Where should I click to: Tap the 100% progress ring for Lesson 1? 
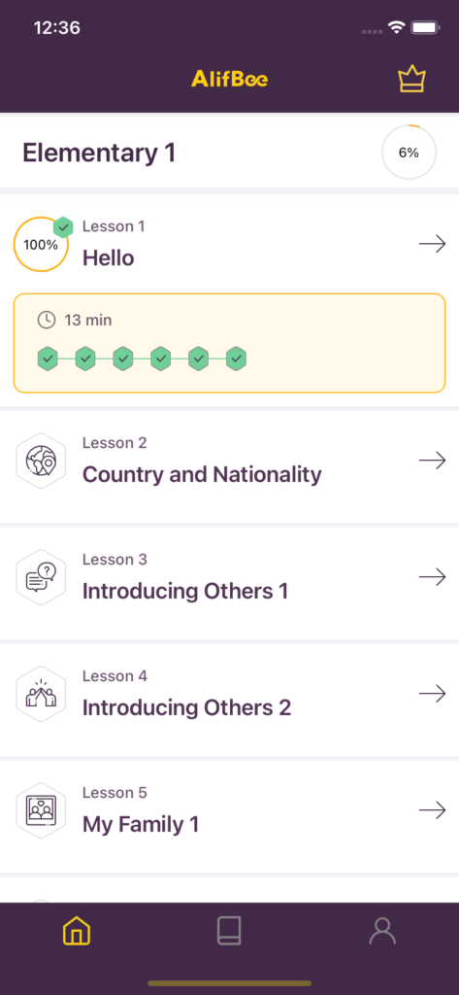click(41, 244)
